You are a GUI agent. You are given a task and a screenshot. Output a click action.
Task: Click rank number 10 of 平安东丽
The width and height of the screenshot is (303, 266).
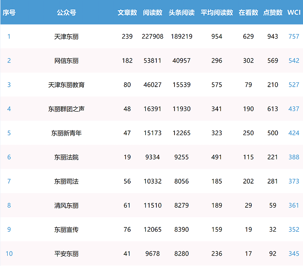pyautogui.click(x=9, y=254)
